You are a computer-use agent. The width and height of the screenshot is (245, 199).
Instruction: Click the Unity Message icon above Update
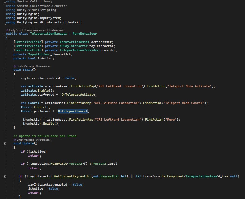coord(15,140)
